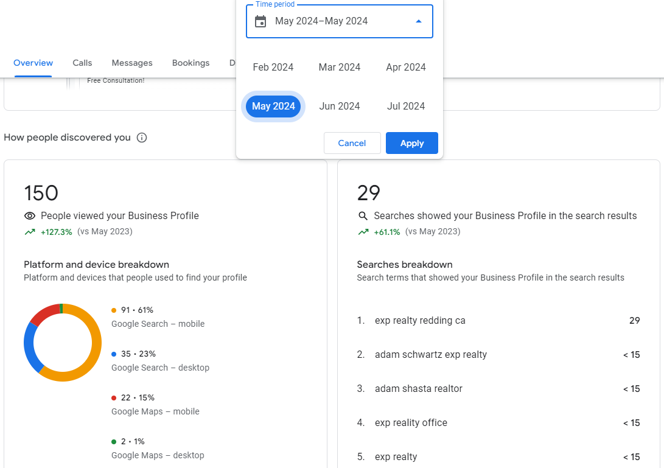Click the platform breakdown donut chart
This screenshot has height=468, width=664.
(63, 343)
